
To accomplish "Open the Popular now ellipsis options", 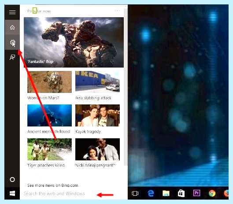I will click(x=117, y=11).
